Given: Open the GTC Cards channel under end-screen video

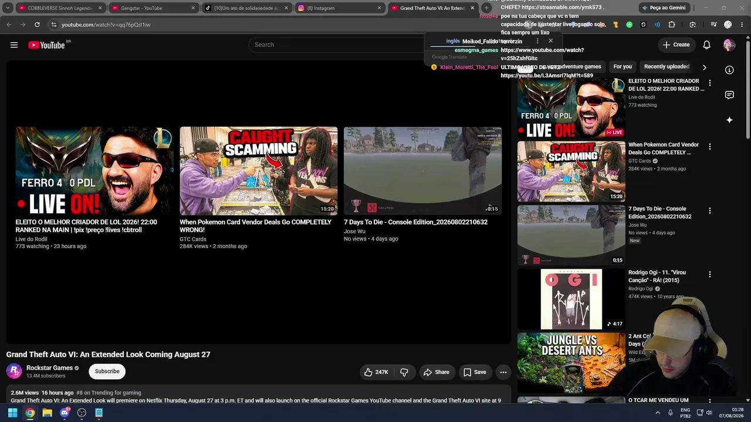Looking at the screenshot, I should coord(193,239).
